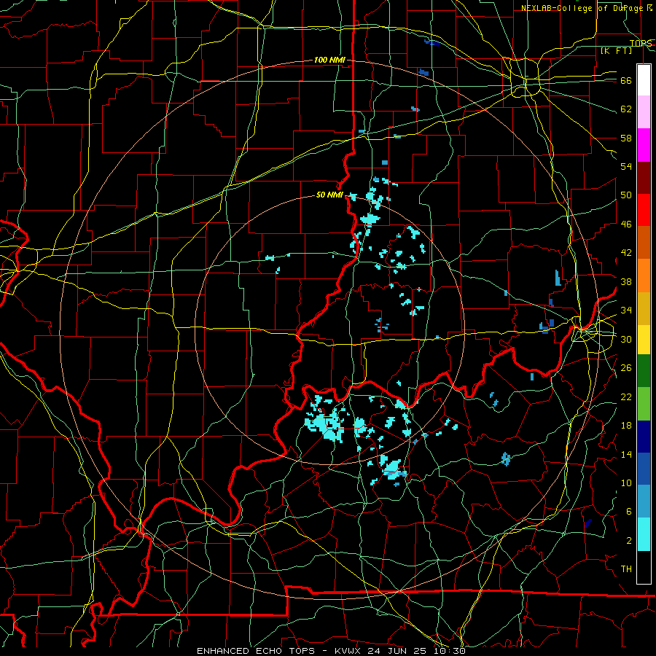
Task: Click the legend value 66
Action: coord(626,81)
